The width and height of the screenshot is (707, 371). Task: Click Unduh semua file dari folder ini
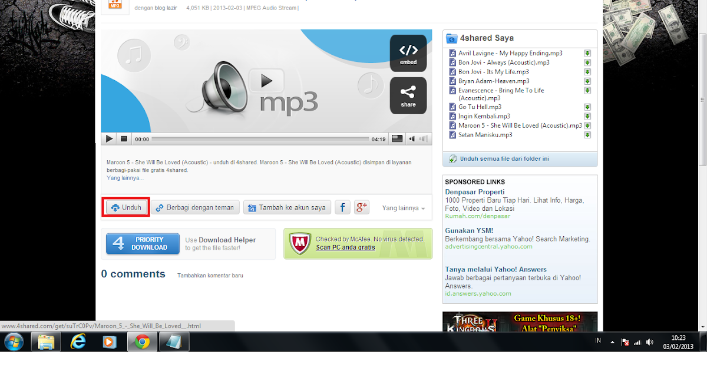505,159
